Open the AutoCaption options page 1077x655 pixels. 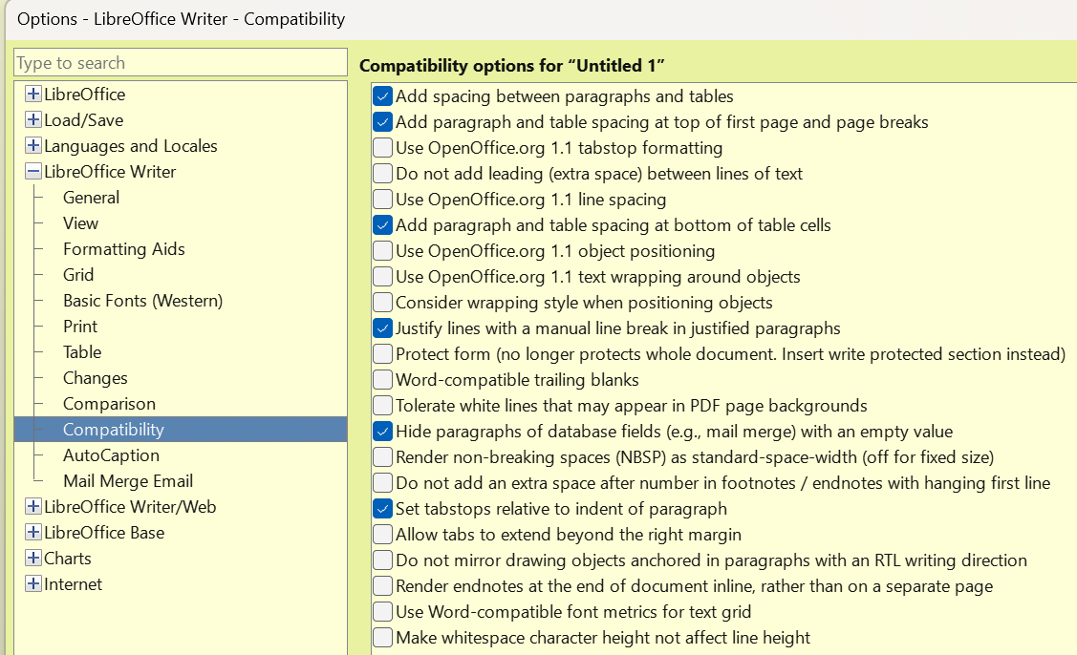point(111,455)
